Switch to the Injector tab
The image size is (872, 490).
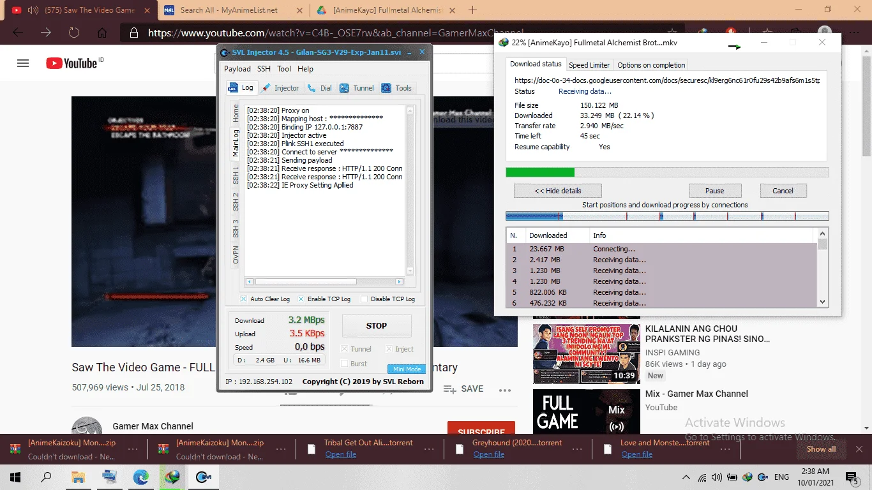pos(280,88)
